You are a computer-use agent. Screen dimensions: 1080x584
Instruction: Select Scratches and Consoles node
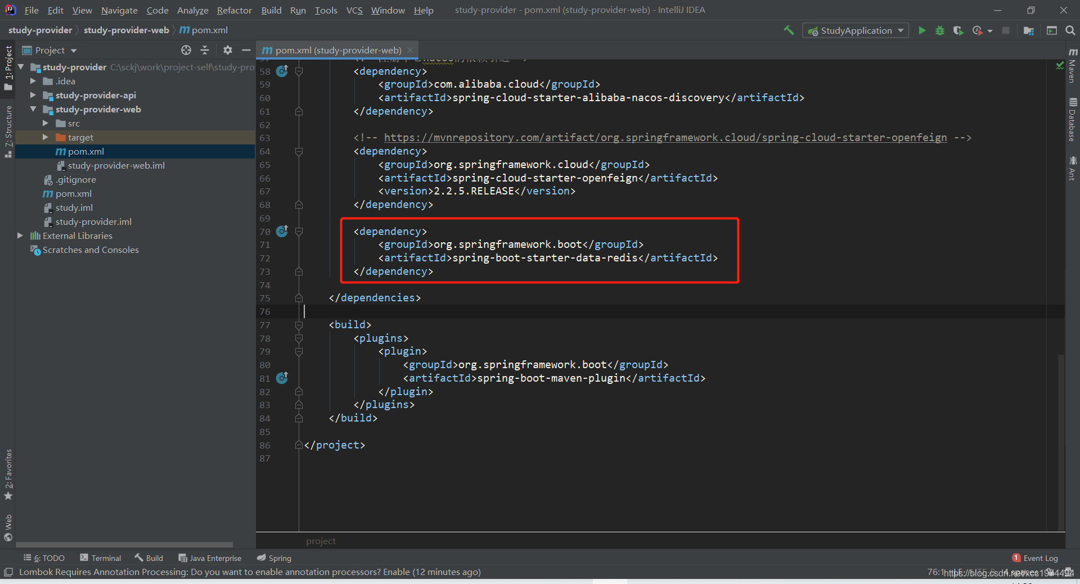tap(90, 250)
